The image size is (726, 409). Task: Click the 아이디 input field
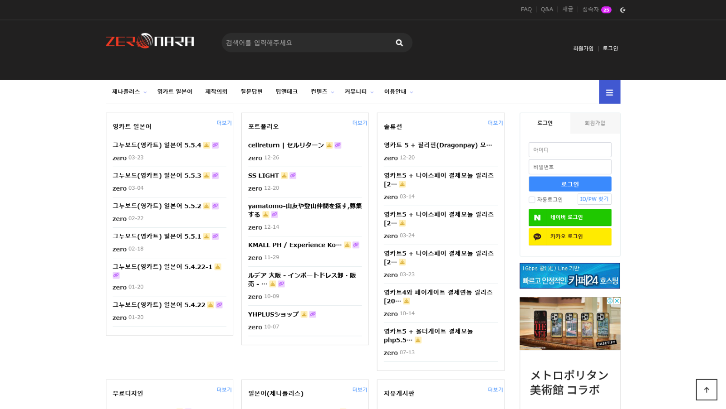tap(570, 150)
